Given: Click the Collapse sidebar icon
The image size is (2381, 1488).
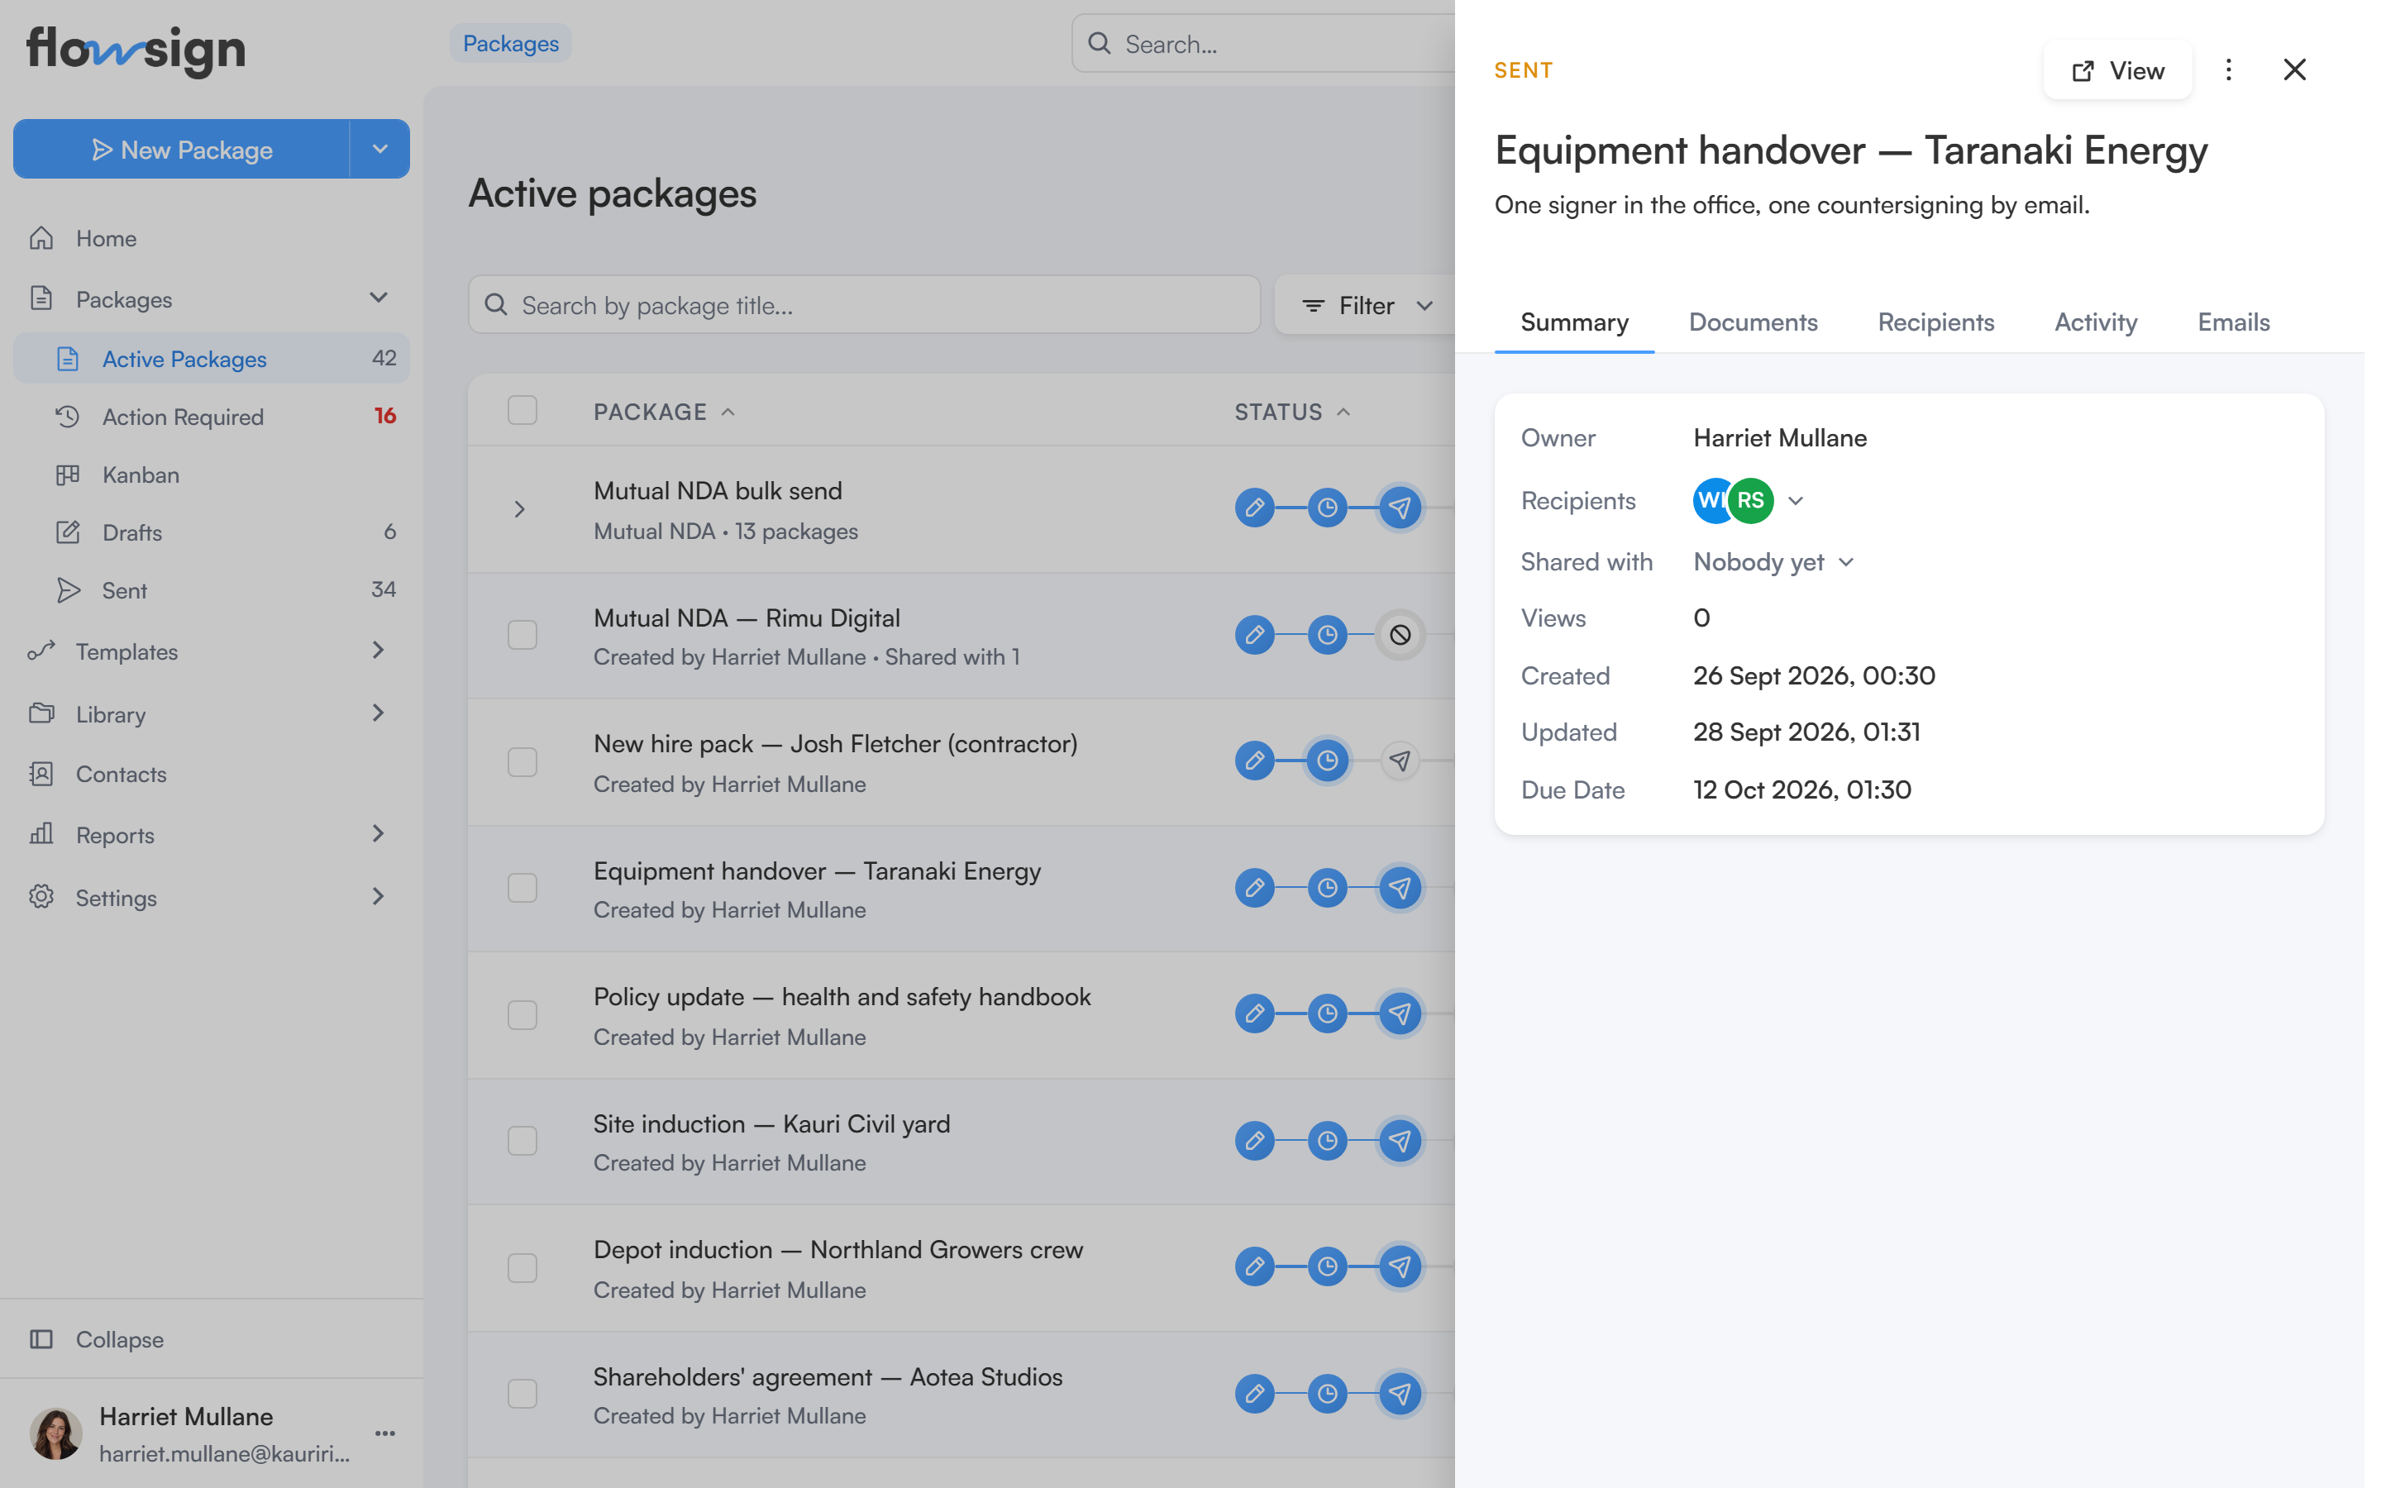Looking at the screenshot, I should (x=41, y=1339).
